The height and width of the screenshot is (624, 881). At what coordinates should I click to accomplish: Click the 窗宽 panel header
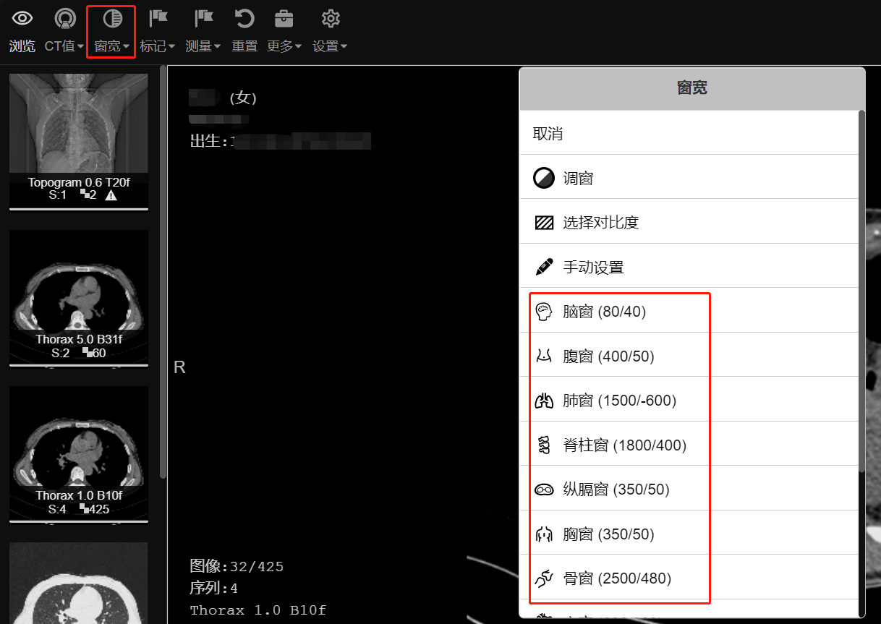(x=692, y=88)
